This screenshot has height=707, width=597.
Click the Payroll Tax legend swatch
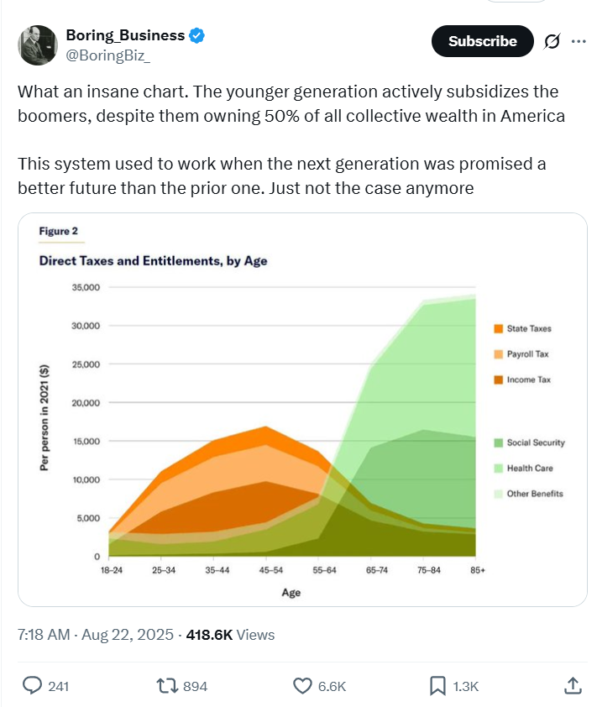coord(498,354)
